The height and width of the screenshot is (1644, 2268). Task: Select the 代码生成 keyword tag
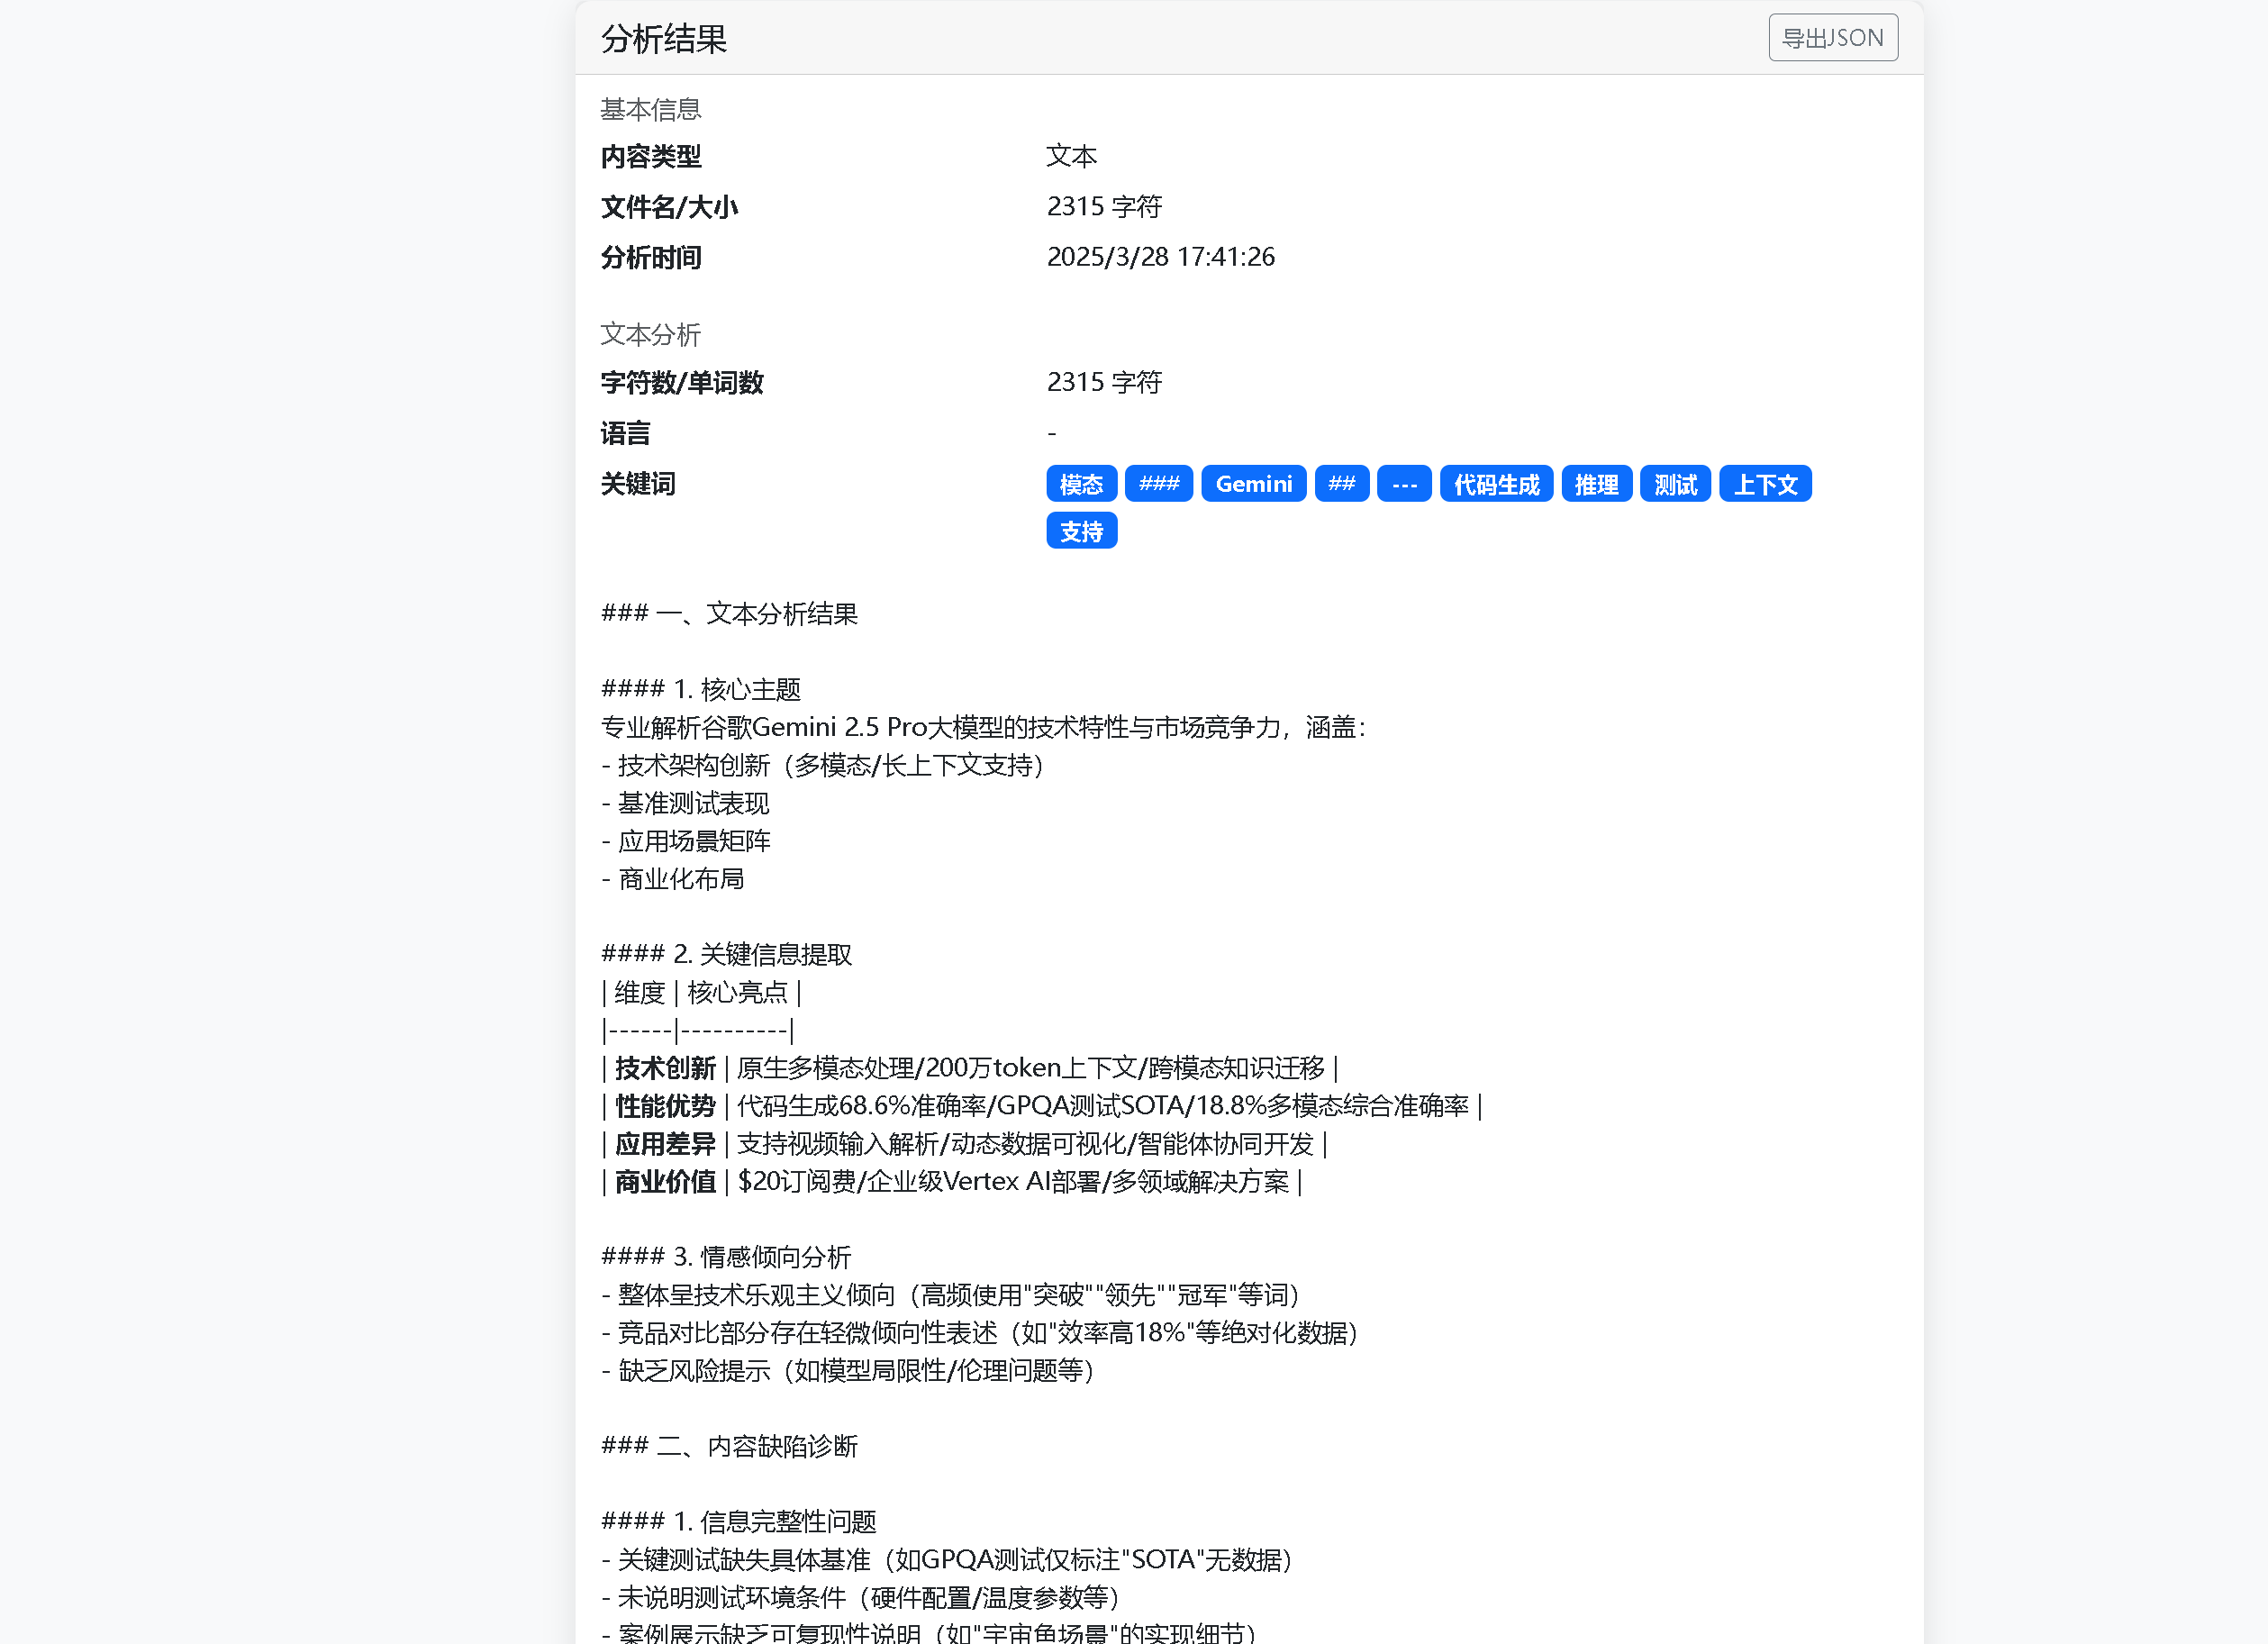[x=1495, y=484]
